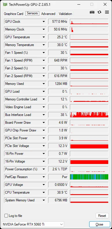Open the Power Consumption (%) dropdown
The height and width of the screenshot is (229, 112).
coord(44,169)
